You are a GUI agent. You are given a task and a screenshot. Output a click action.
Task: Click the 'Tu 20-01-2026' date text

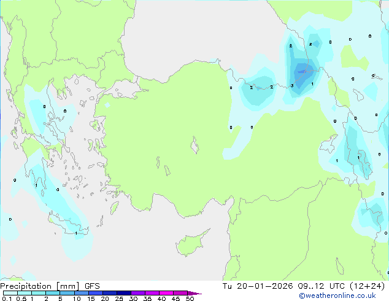click(x=258, y=286)
